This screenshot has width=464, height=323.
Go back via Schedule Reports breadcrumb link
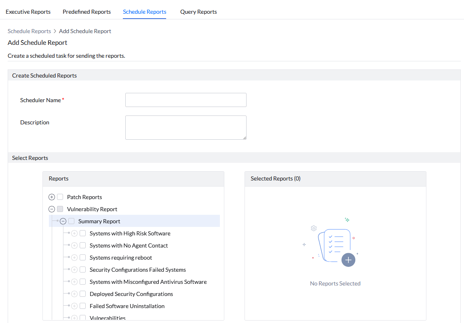coord(29,31)
